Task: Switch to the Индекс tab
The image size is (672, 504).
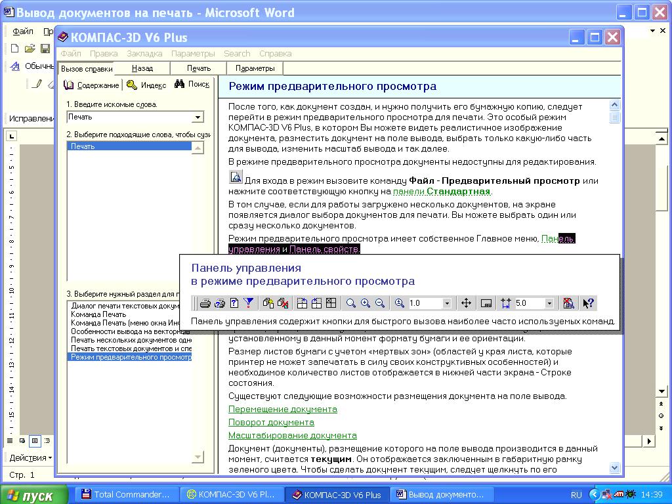Action: pyautogui.click(x=146, y=85)
